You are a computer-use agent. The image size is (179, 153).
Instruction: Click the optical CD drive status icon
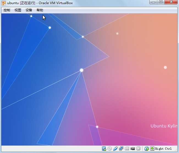[x=110, y=149]
